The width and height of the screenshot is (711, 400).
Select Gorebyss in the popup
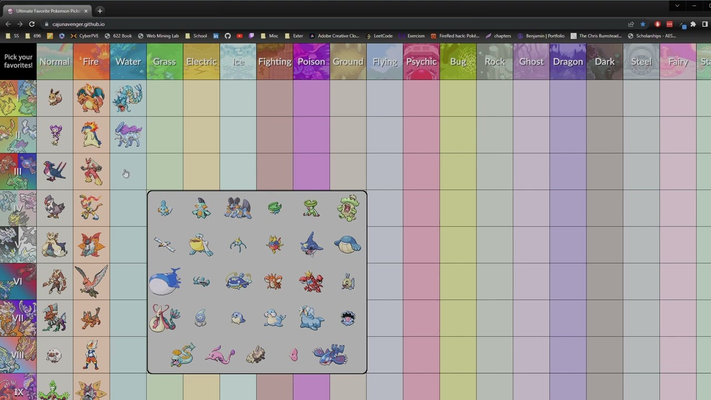click(220, 354)
